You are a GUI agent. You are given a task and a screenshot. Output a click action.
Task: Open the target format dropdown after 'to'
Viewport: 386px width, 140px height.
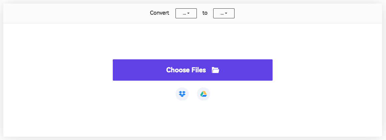224,13
